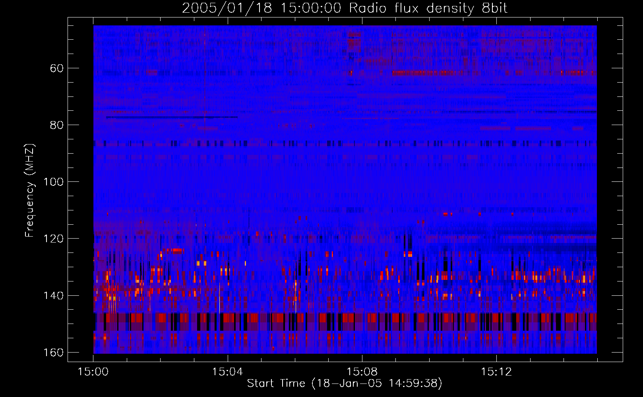The height and width of the screenshot is (397, 643).
Task: Click the "15:04" time tick label
Action: (227, 372)
